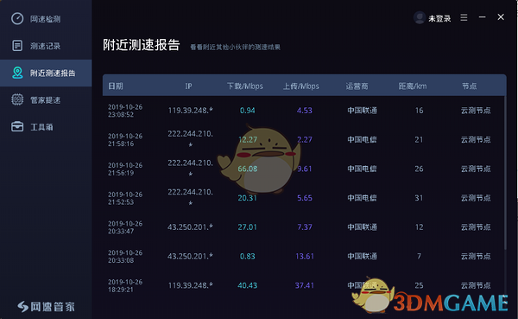Click download value 12.27
The width and height of the screenshot is (518, 319).
(x=248, y=140)
